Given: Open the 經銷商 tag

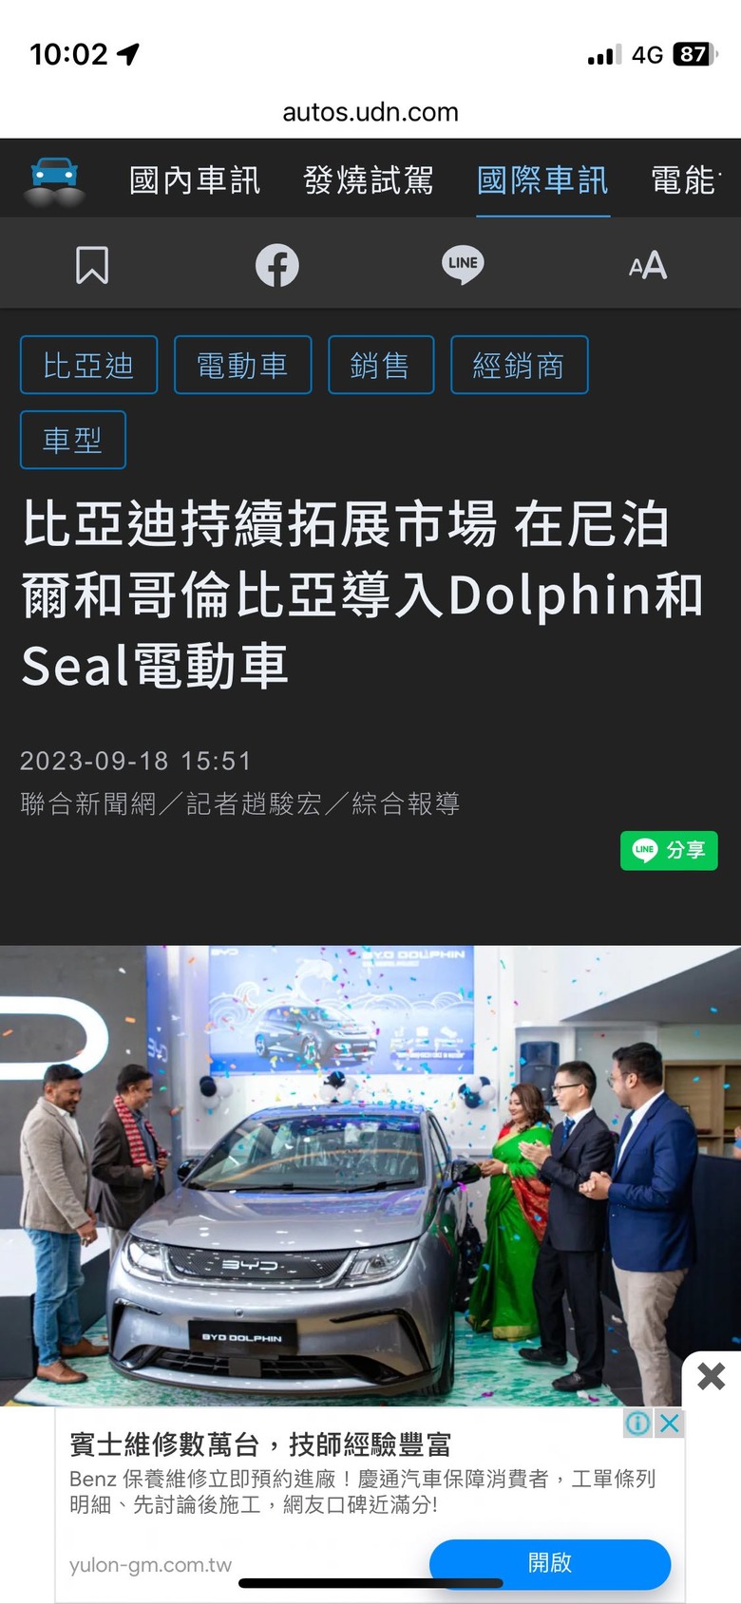Looking at the screenshot, I should click(520, 365).
